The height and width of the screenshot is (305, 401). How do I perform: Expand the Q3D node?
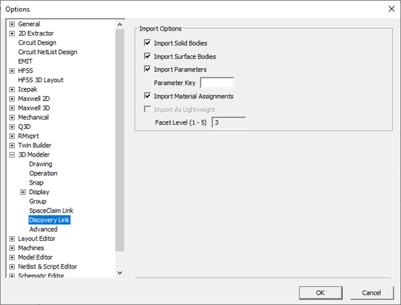(x=12, y=127)
